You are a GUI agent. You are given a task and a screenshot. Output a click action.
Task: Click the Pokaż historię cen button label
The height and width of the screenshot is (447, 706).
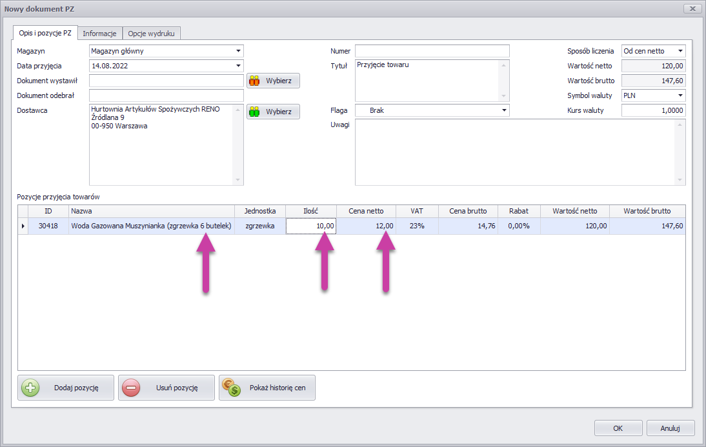coord(277,388)
